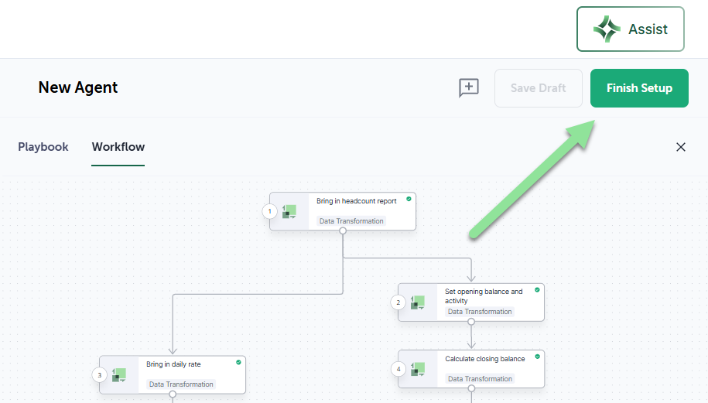The width and height of the screenshot is (708, 403).
Task: Click the Data Transformation tag under opening balance
Action: click(x=480, y=312)
